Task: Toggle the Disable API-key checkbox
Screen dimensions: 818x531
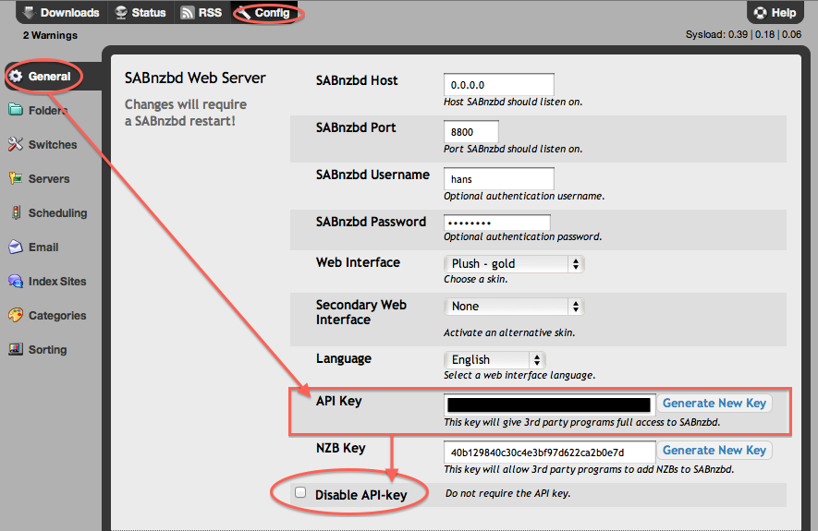Action: click(x=300, y=492)
